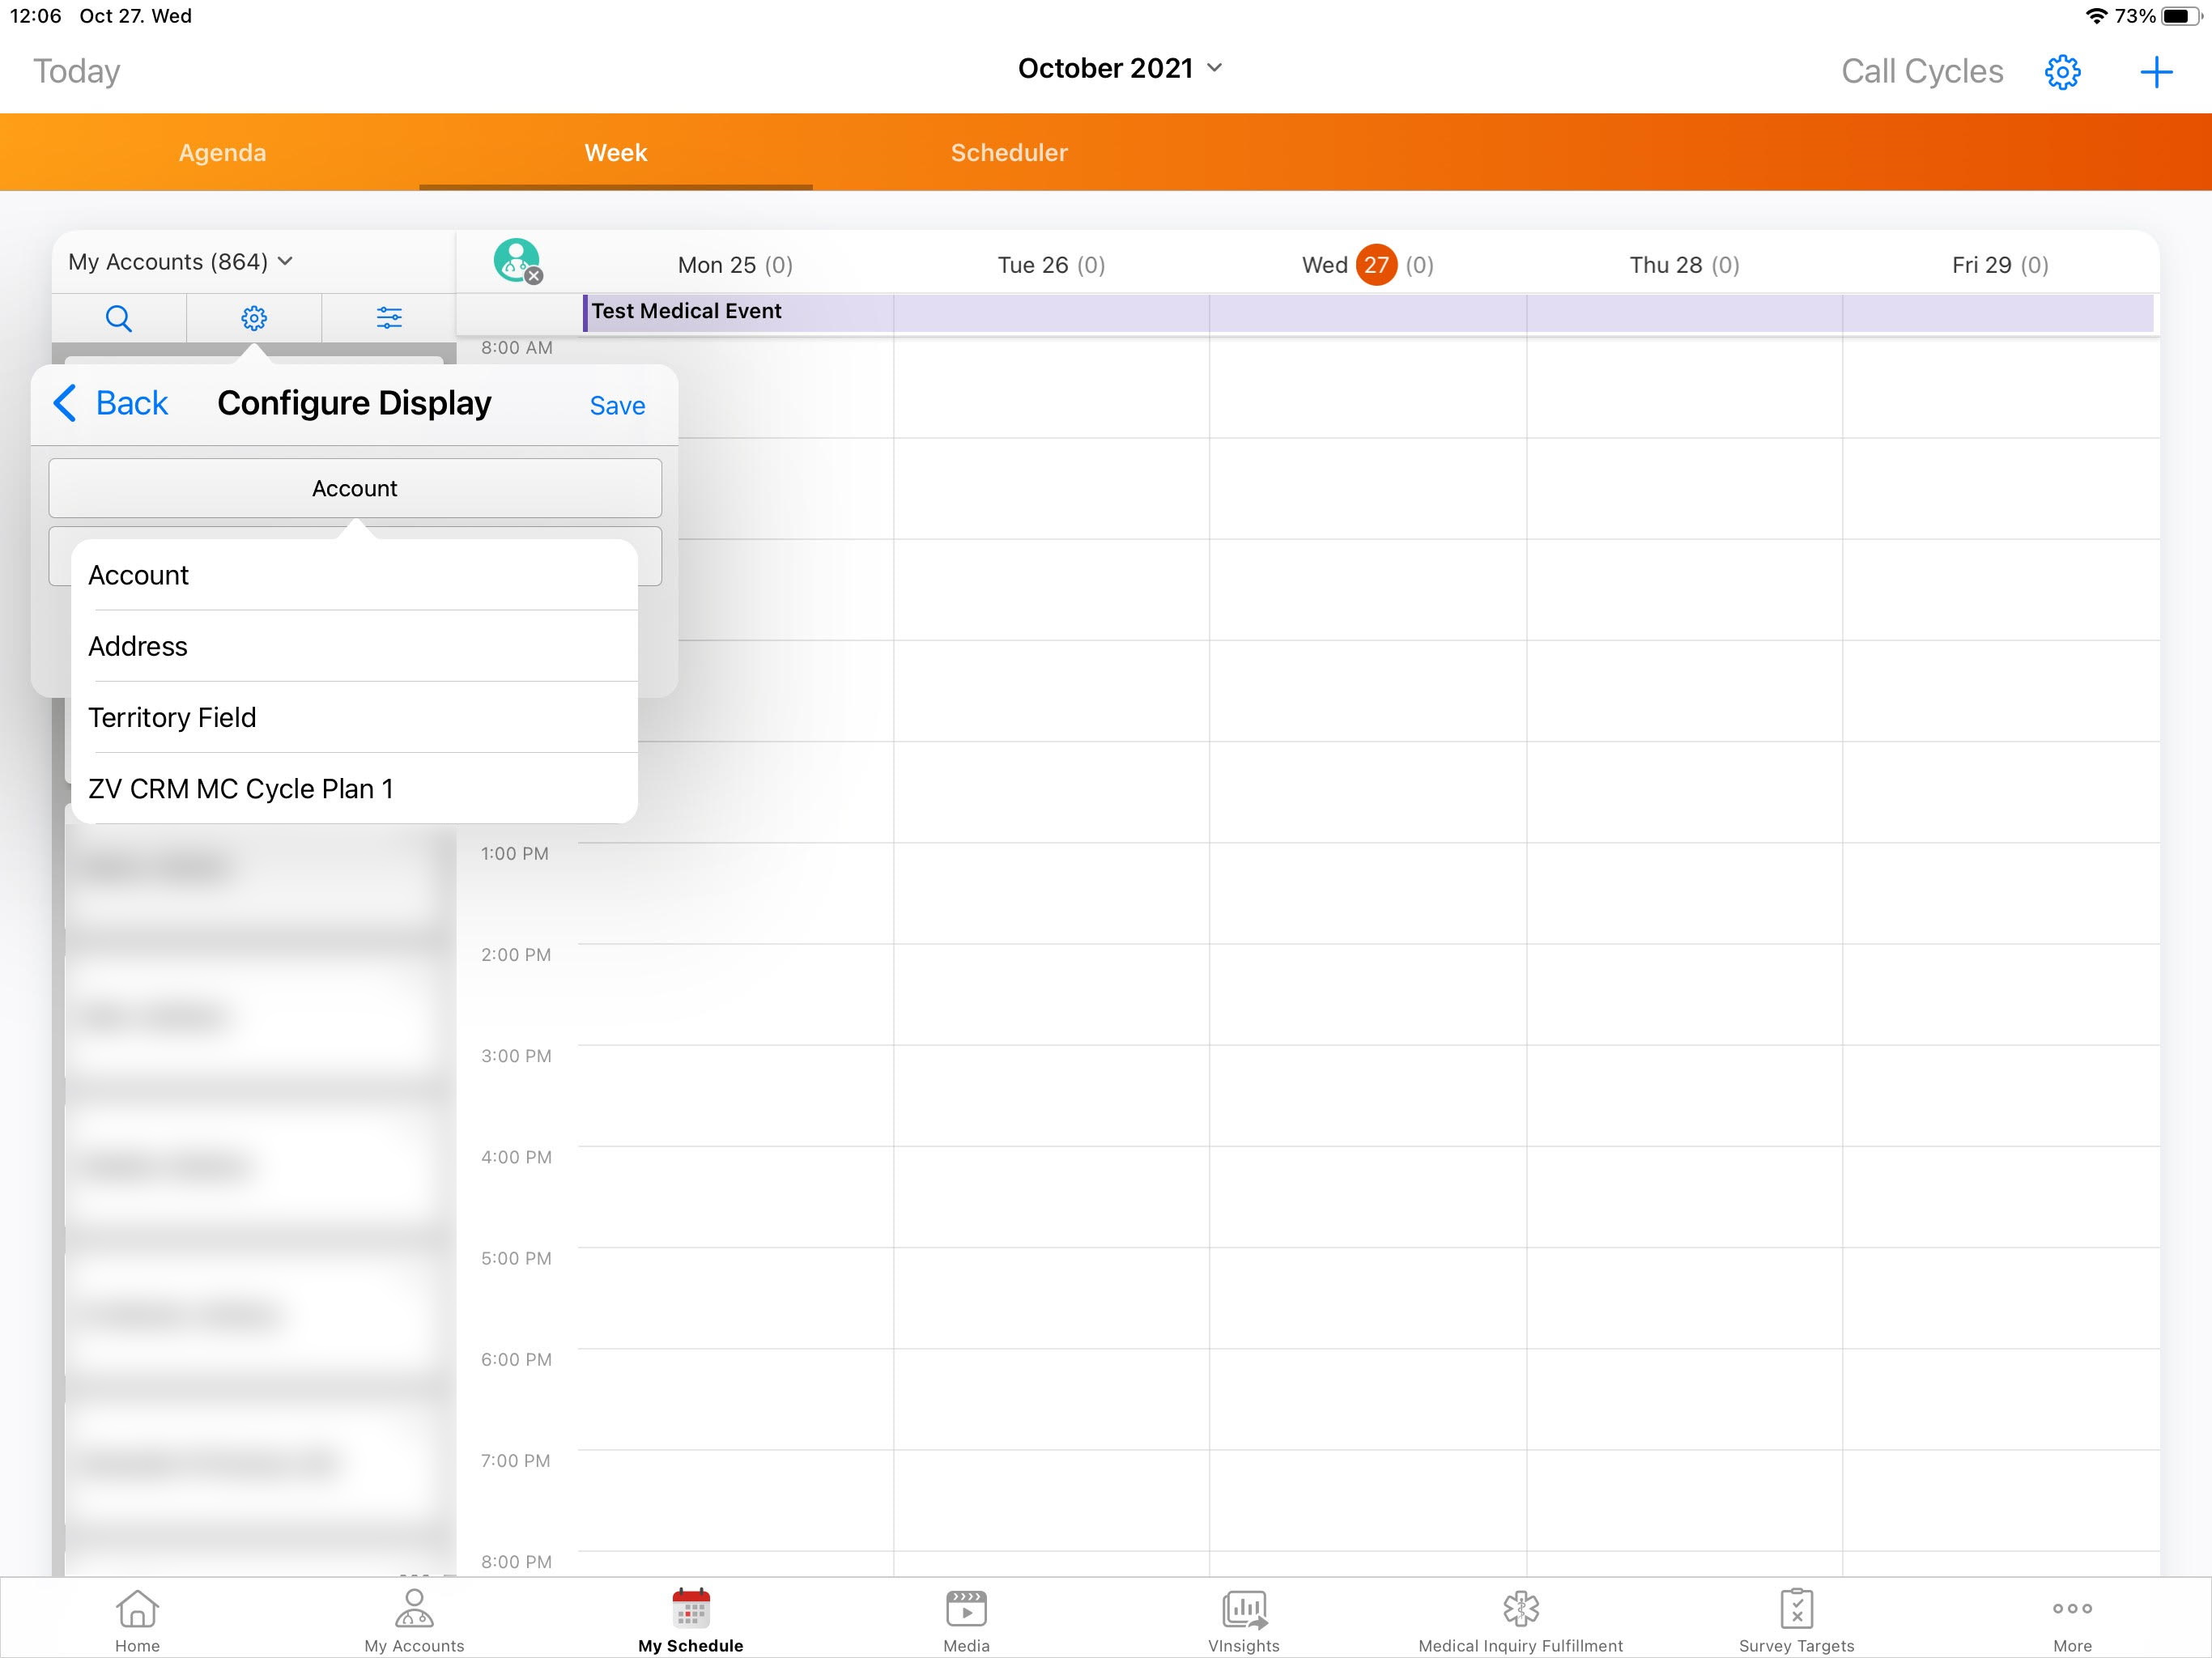
Task: Open the account list gear settings icon
Action: point(254,318)
